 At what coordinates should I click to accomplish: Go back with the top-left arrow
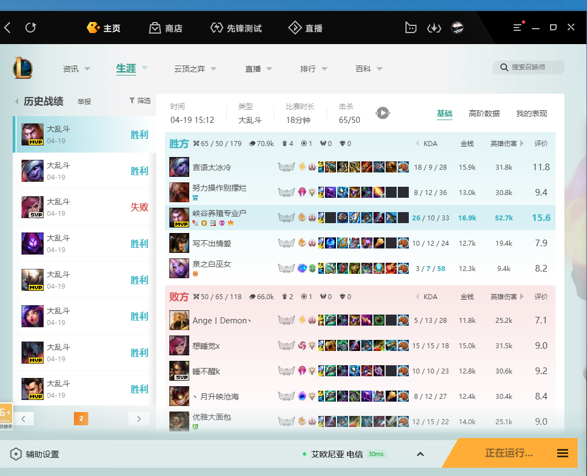[x=8, y=28]
